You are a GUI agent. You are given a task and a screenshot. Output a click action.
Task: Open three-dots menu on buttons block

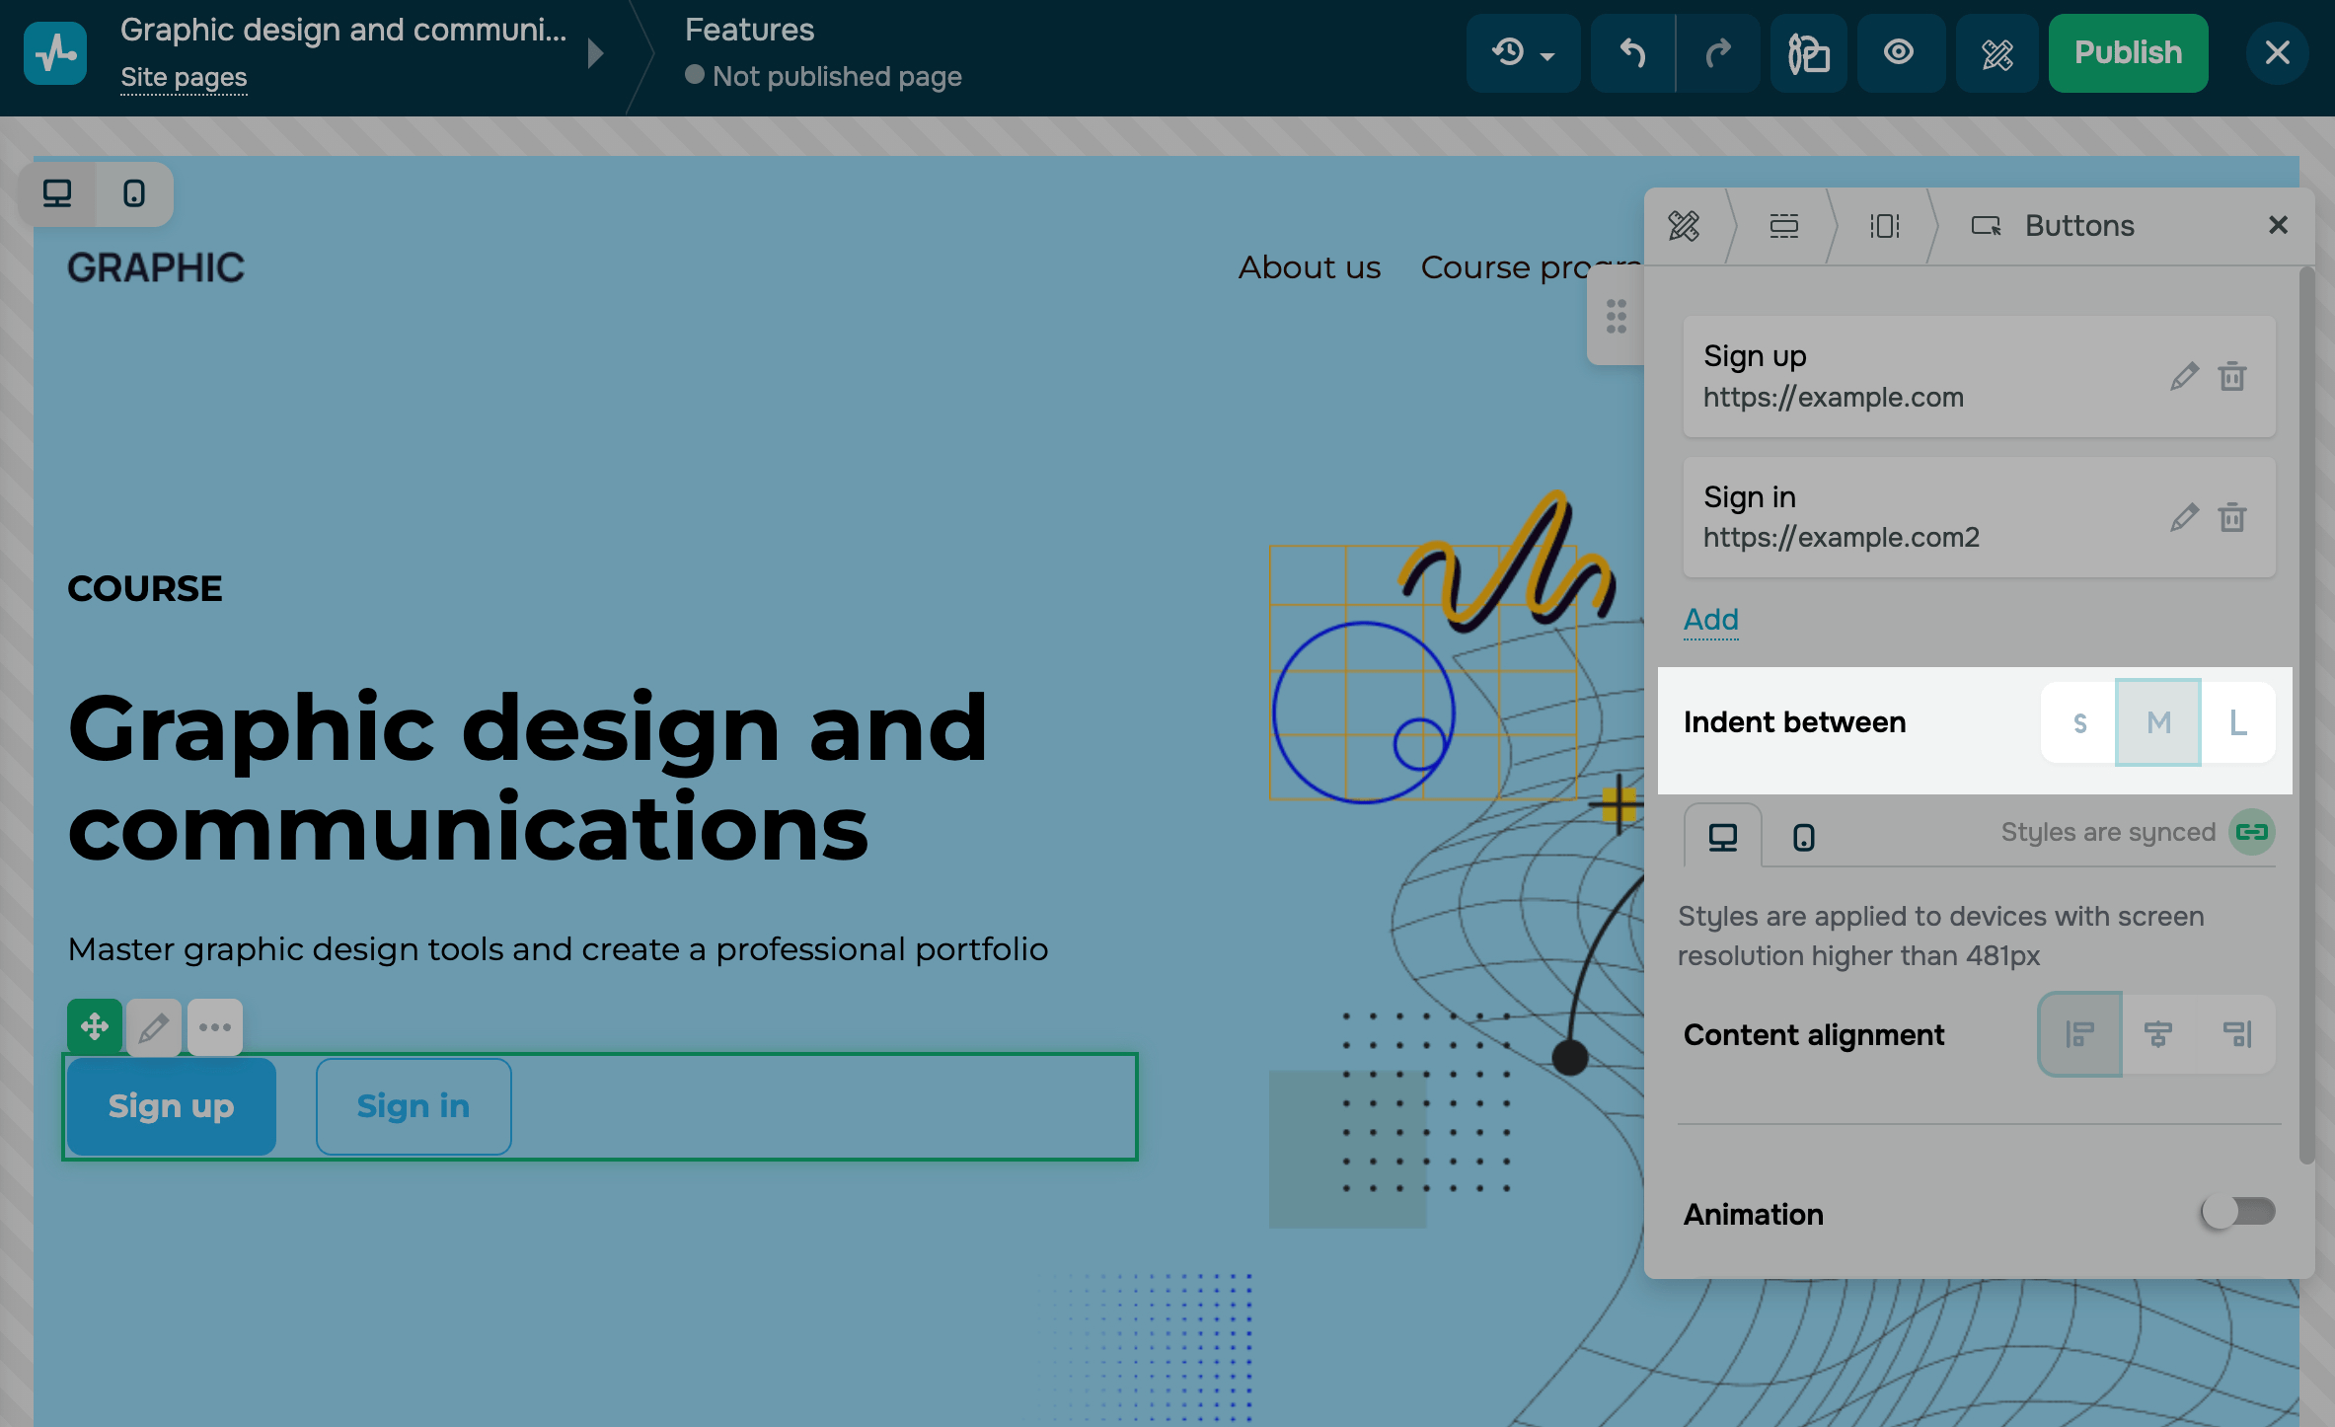[x=214, y=1027]
